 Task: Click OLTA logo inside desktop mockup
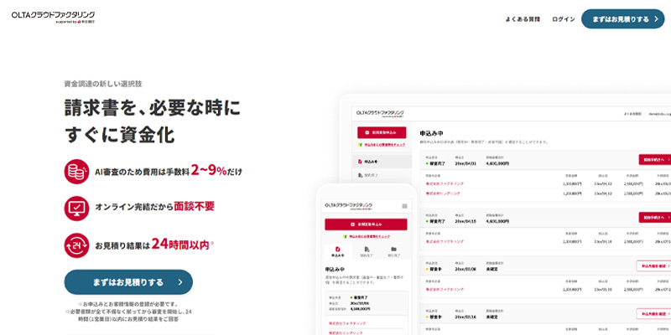[380, 114]
